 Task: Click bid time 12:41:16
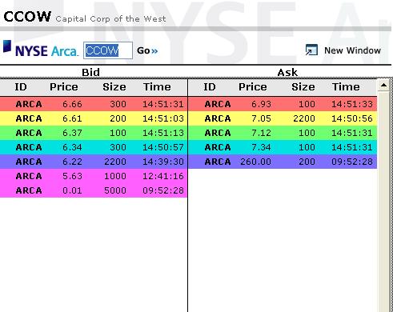(x=163, y=176)
